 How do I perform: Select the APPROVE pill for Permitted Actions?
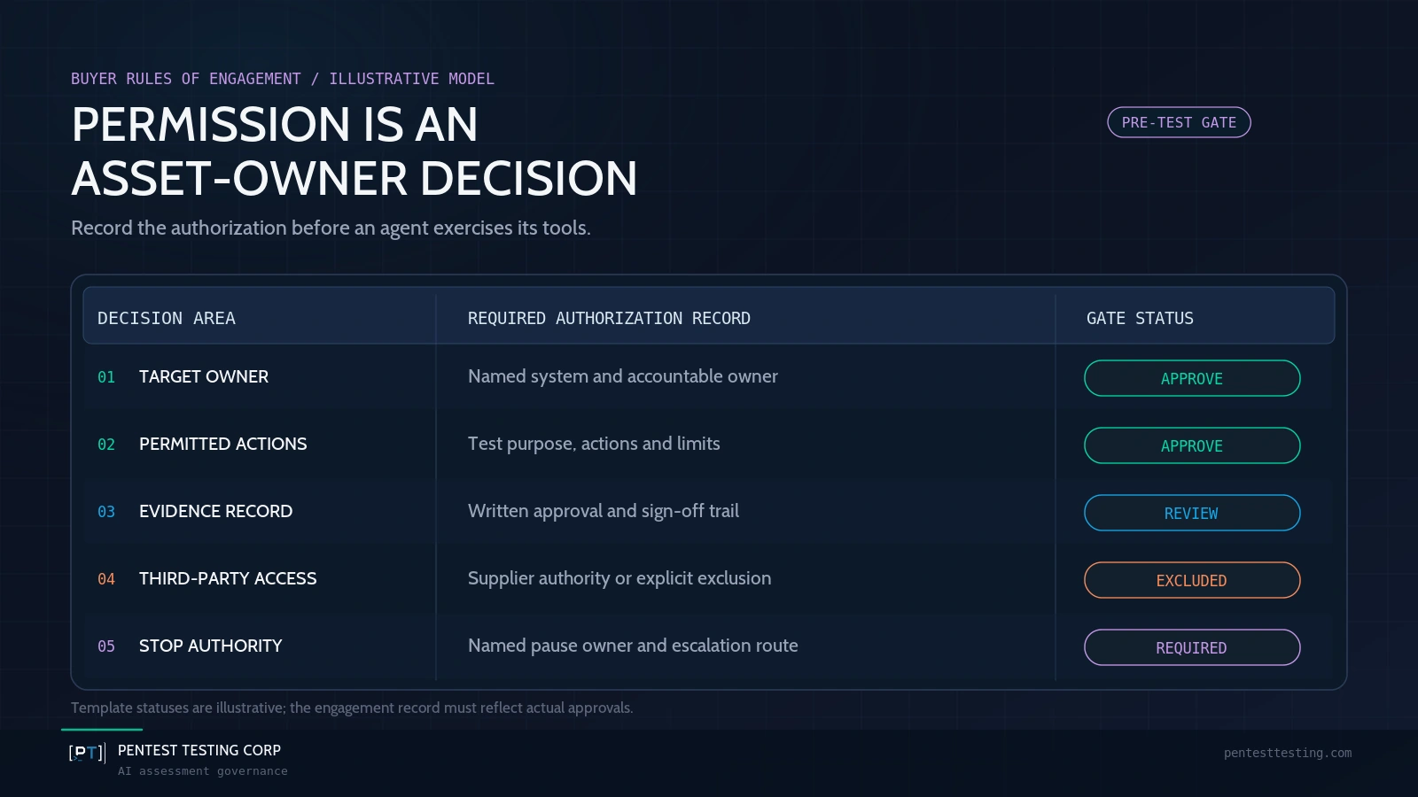pos(1192,445)
